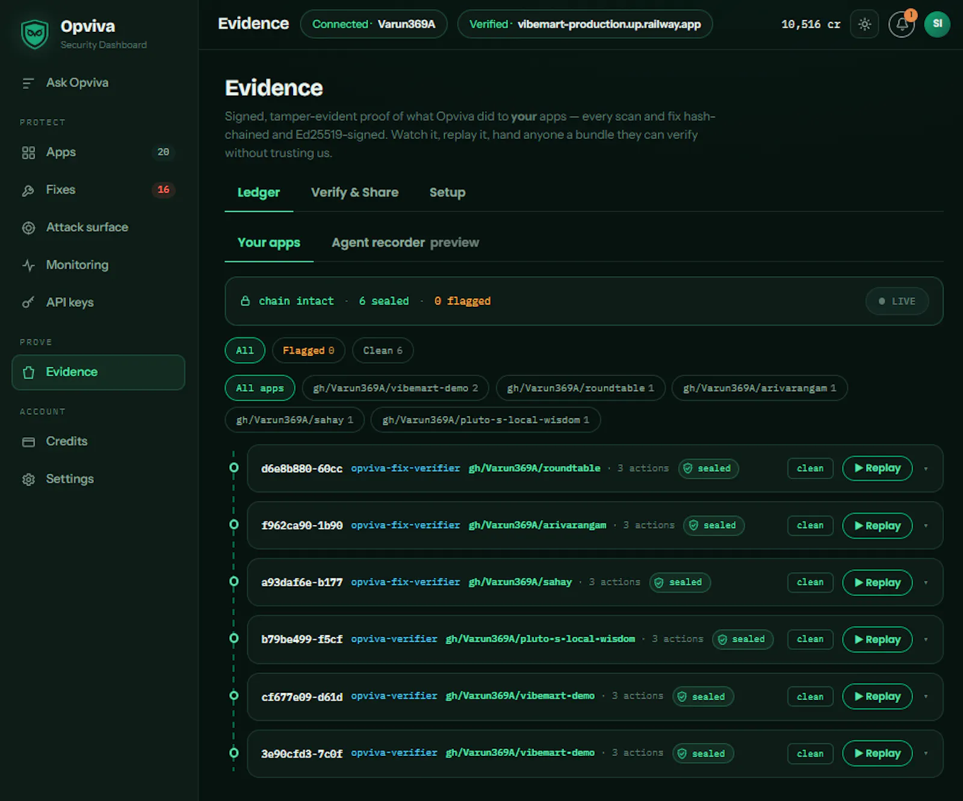Click timeline node for 3e90cfd3-7c0f
The height and width of the screenshot is (801, 963).
(234, 753)
